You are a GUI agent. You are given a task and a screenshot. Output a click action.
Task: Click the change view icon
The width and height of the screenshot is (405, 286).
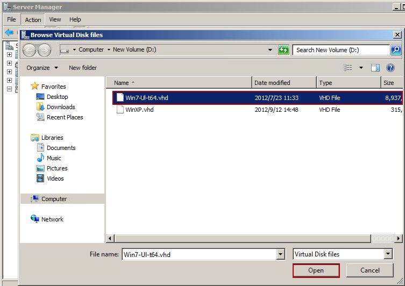pos(347,68)
